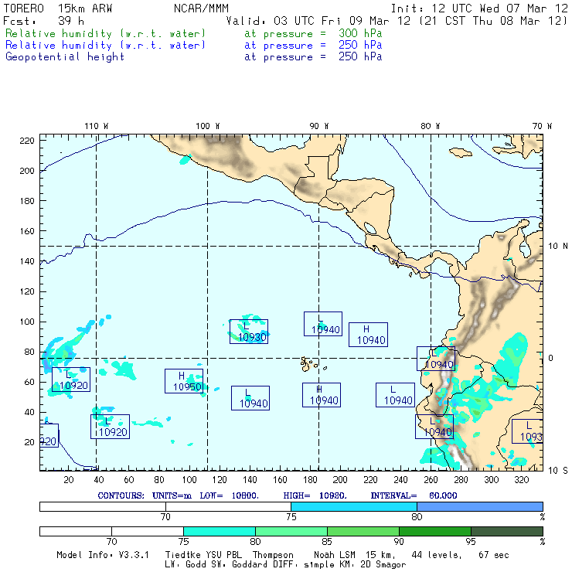Click the '90' label under the lower colorbar
This screenshot has width=572, height=572.
click(x=399, y=542)
